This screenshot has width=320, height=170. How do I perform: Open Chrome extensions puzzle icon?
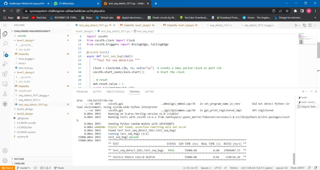point(295,11)
